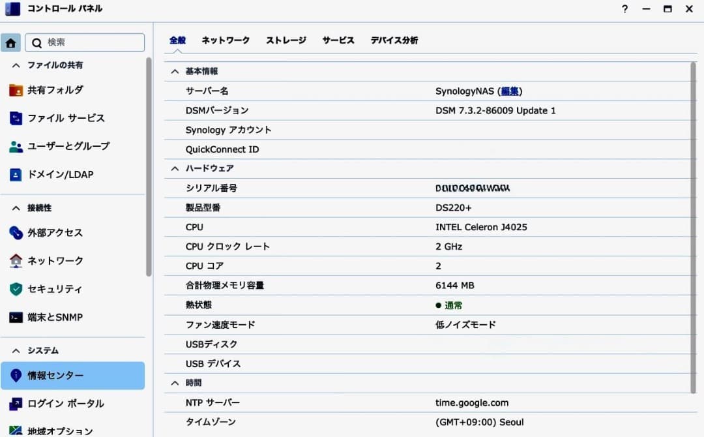The width and height of the screenshot is (704, 437).
Task: Click the server name value SynologyNAS
Action: [x=465, y=91]
